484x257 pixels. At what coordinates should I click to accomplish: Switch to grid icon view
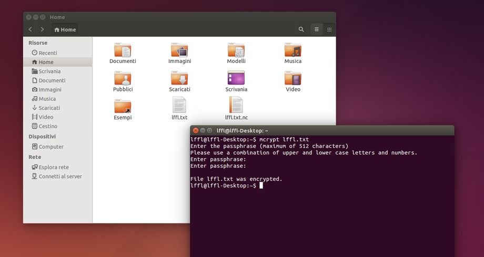click(x=329, y=29)
